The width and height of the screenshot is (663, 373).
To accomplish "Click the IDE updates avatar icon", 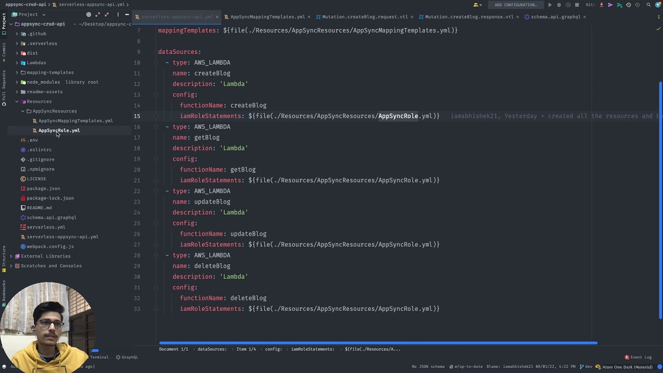I will 658,5.
